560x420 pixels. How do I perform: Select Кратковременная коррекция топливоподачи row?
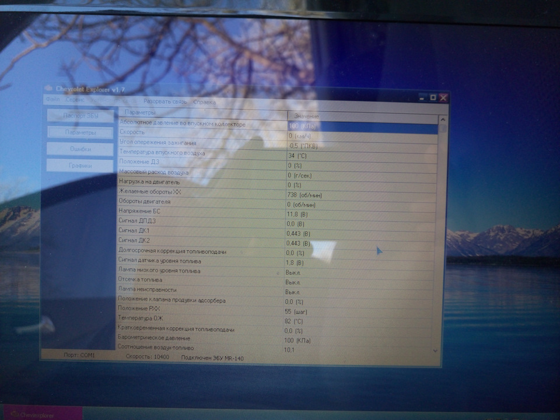[275, 330]
